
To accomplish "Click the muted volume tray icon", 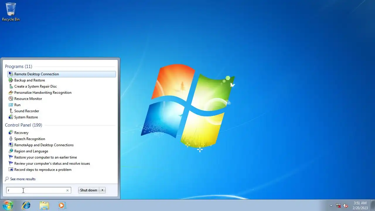I will click(x=346, y=206).
